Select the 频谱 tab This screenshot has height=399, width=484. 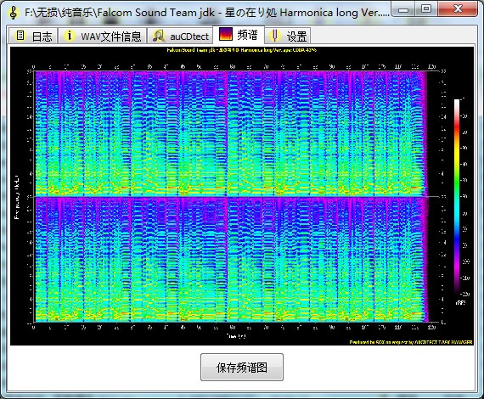click(x=239, y=35)
